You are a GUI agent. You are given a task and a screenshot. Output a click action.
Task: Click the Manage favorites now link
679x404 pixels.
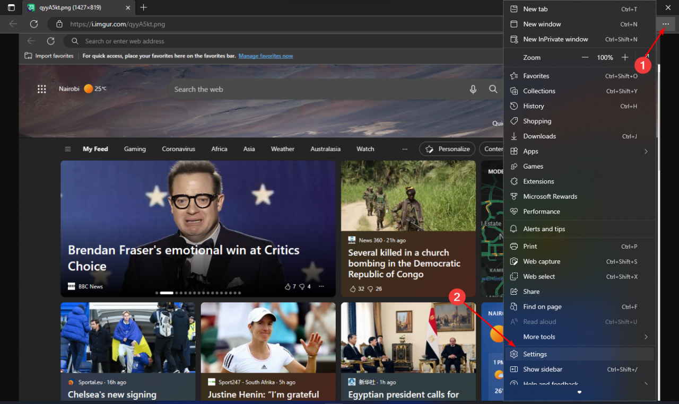[265, 56]
